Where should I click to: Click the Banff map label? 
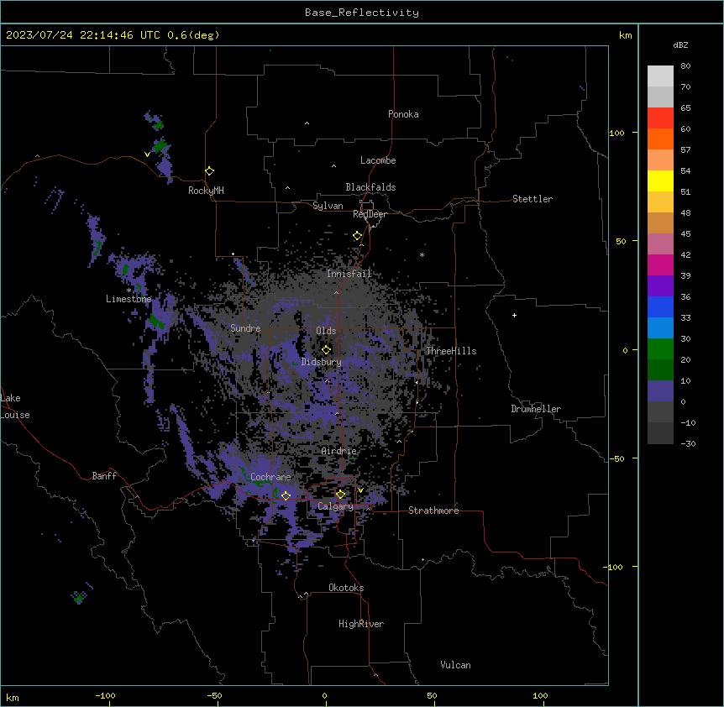(x=104, y=476)
